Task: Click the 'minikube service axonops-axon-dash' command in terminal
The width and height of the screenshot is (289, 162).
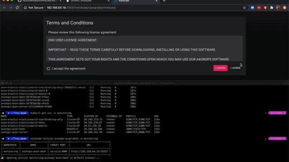Action: [x=64, y=139]
